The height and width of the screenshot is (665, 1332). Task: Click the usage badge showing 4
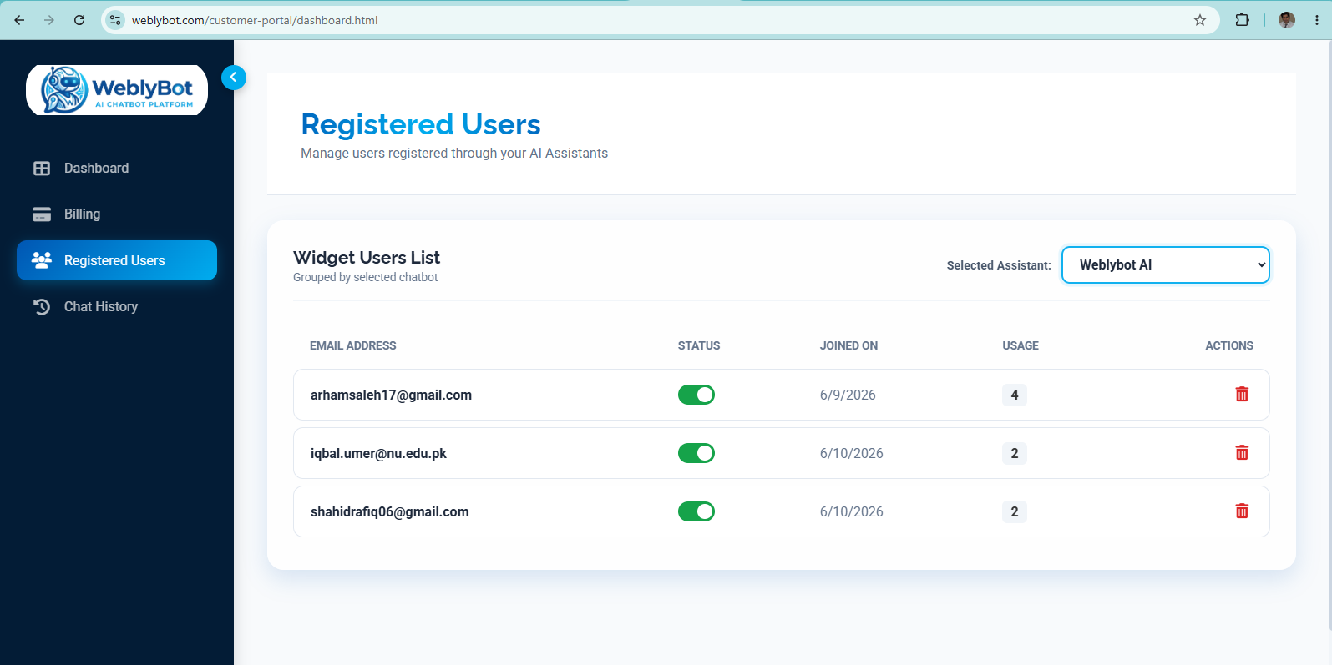tap(1015, 395)
